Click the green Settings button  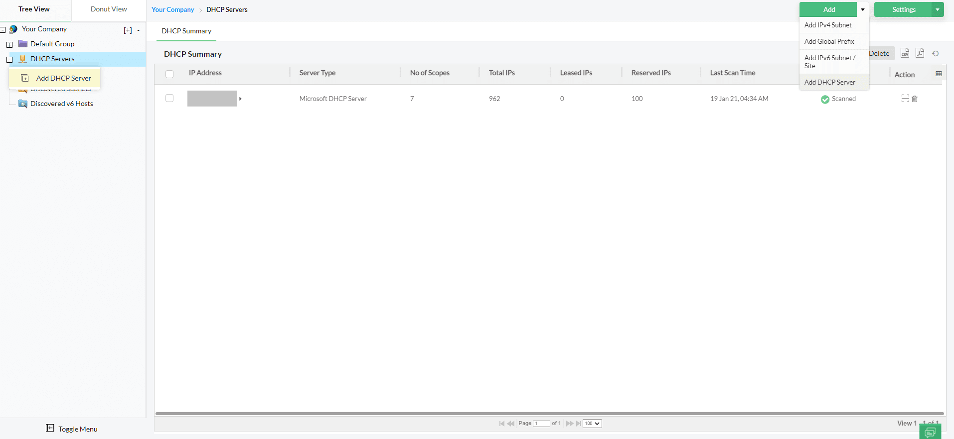[x=903, y=9]
